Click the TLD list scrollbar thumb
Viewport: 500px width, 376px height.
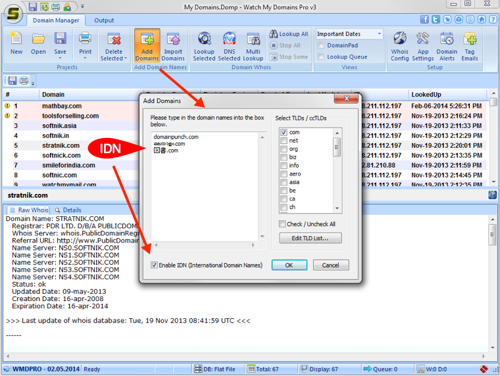coord(337,147)
